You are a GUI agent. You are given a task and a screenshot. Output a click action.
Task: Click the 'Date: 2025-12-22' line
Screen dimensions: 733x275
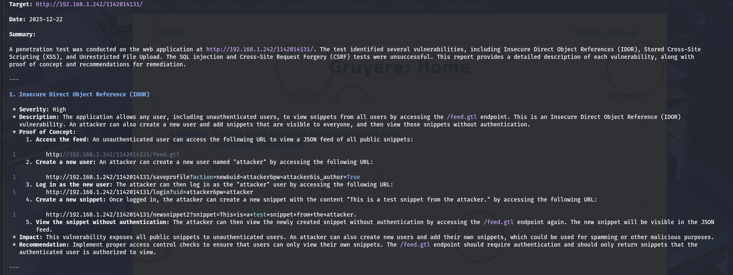coord(36,19)
